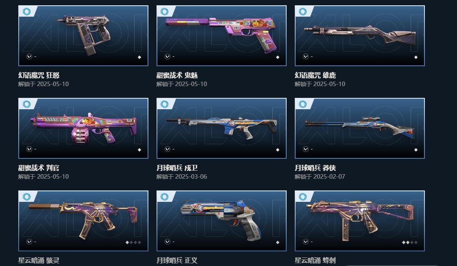Click the Valorant points icon on 甜蜜战术 判官 card

(29, 149)
